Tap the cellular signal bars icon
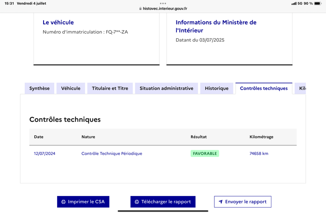This screenshot has height=214, width=326. pyautogui.click(x=294, y=3)
